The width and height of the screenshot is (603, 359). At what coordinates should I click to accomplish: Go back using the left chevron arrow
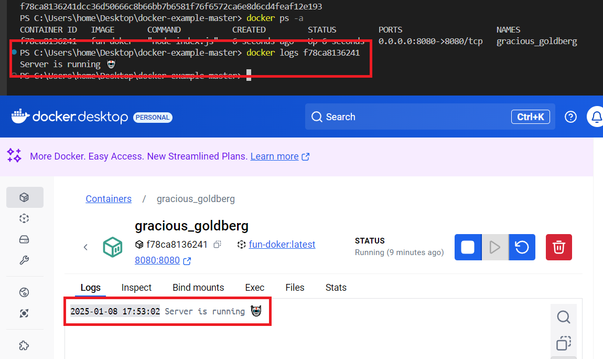(86, 247)
